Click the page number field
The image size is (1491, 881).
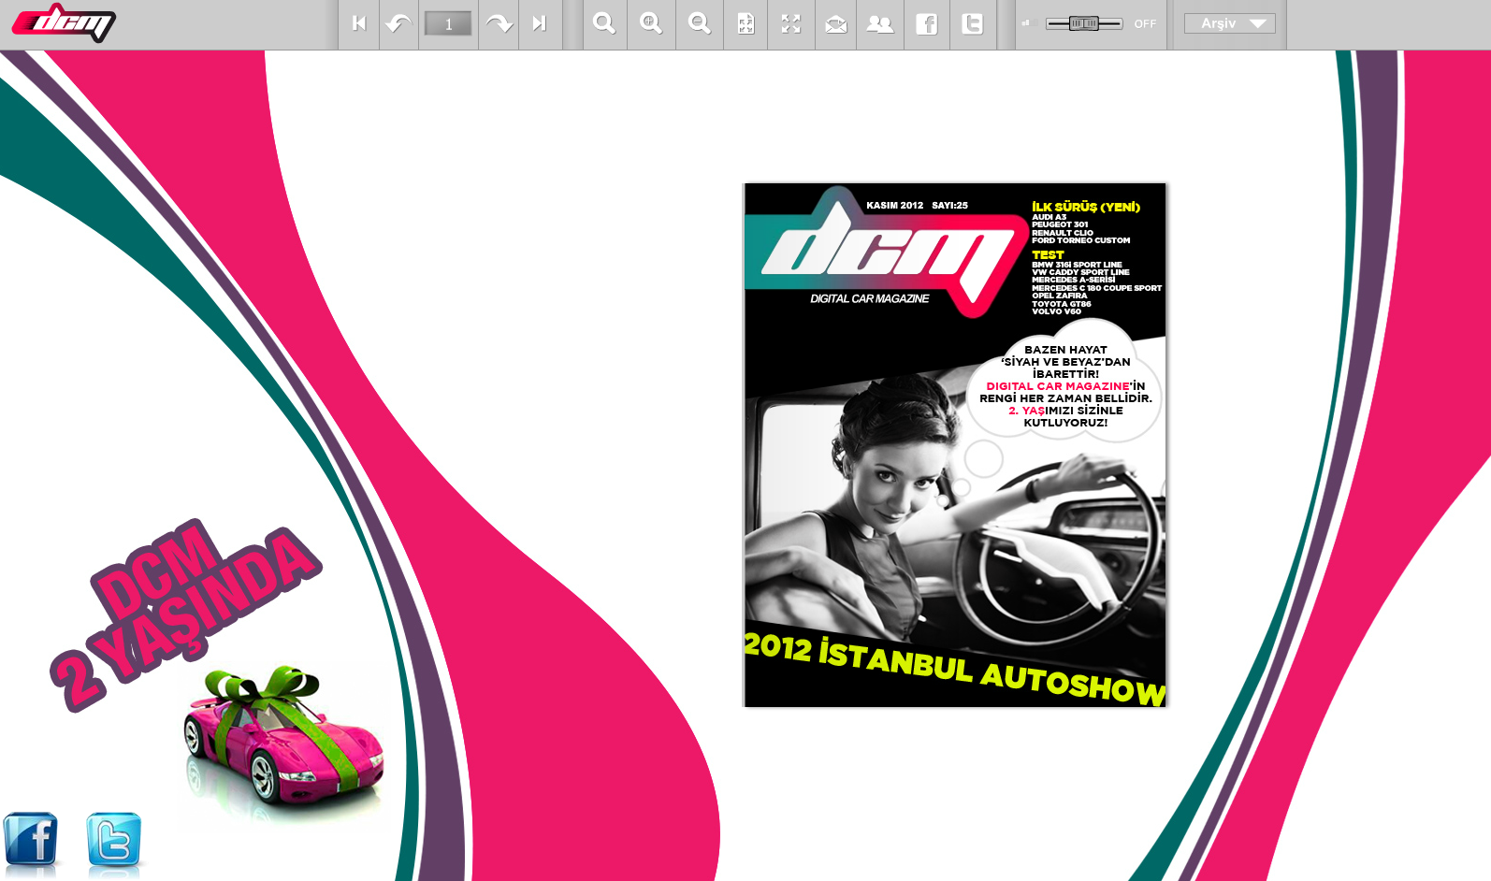coord(448,24)
